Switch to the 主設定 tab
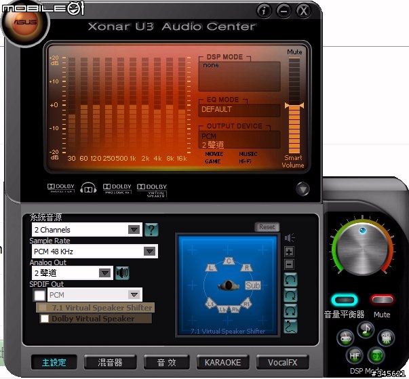The image size is (409, 379). click(54, 363)
